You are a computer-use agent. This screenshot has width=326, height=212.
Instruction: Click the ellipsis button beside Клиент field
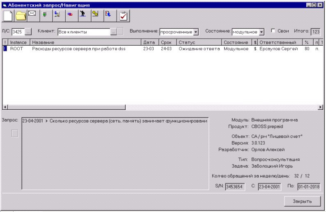tap(113, 32)
